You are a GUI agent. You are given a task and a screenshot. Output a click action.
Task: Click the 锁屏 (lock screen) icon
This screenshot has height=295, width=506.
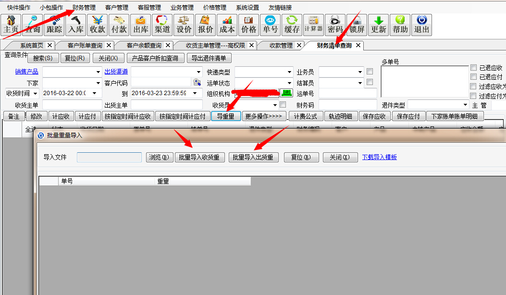tap(357, 25)
